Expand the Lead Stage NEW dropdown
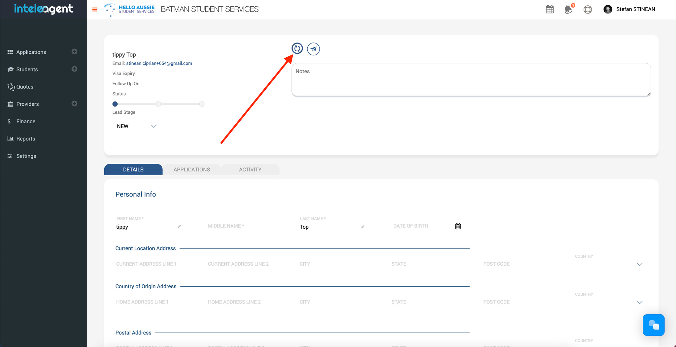676x347 pixels. 153,126
